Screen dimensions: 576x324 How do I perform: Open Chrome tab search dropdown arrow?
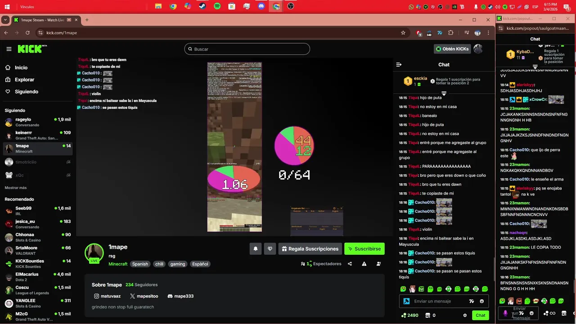tap(5, 20)
